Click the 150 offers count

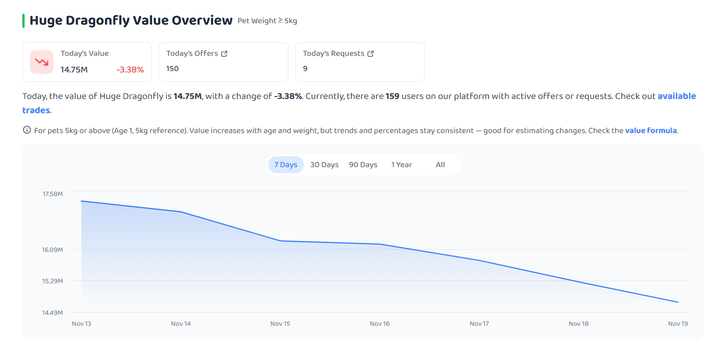(x=172, y=69)
